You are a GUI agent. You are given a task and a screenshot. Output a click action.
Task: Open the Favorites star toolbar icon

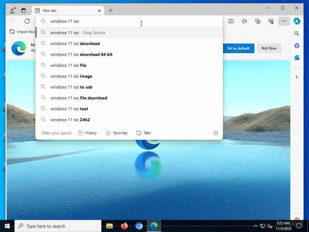pos(244,21)
